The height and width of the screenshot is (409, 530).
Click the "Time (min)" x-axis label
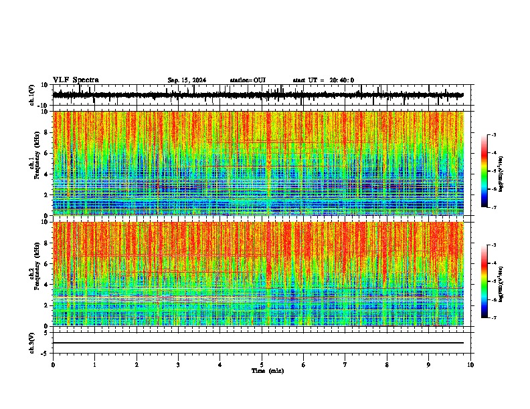pyautogui.click(x=268, y=371)
